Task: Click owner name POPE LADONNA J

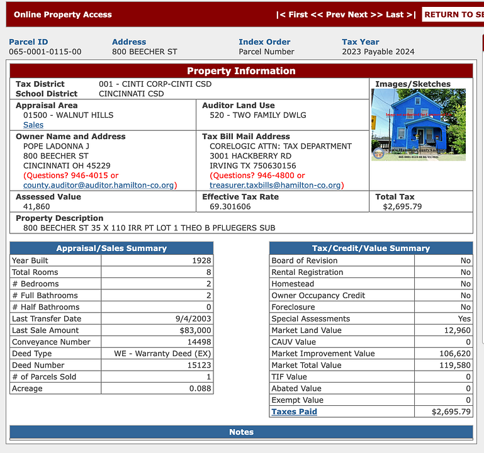Action: [x=56, y=146]
